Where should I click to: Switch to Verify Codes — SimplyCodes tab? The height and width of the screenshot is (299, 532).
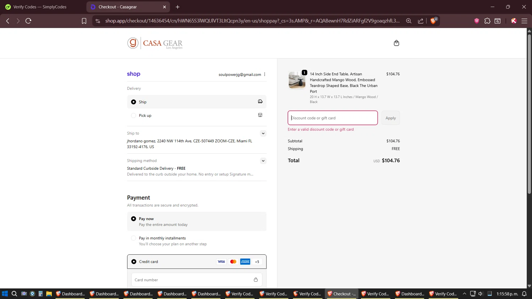click(x=43, y=7)
